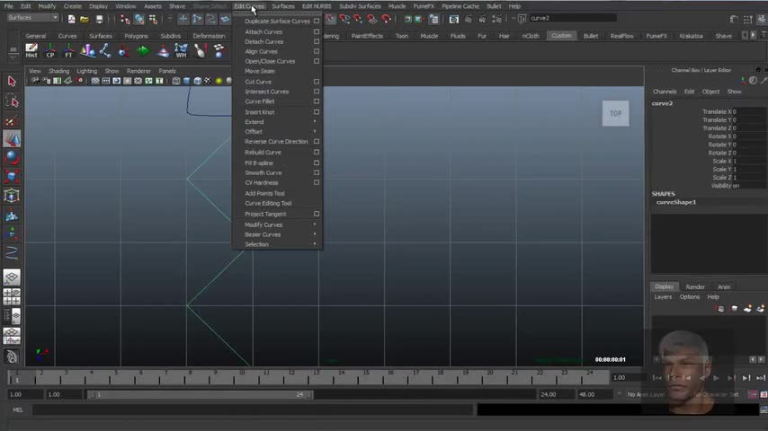Click the TOP view cube
The width and height of the screenshot is (768, 431).
coord(615,113)
